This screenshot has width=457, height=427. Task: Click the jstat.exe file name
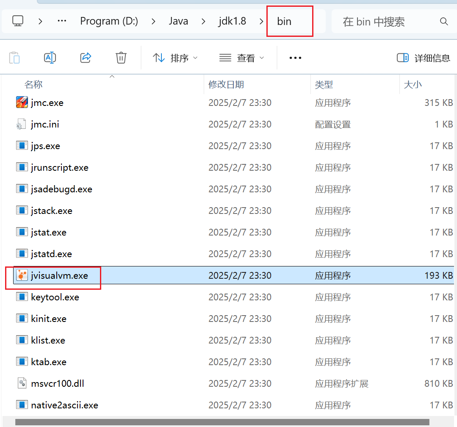pos(49,232)
